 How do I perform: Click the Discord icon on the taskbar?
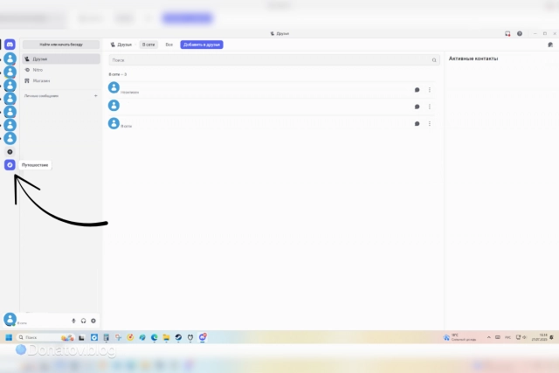(203, 337)
